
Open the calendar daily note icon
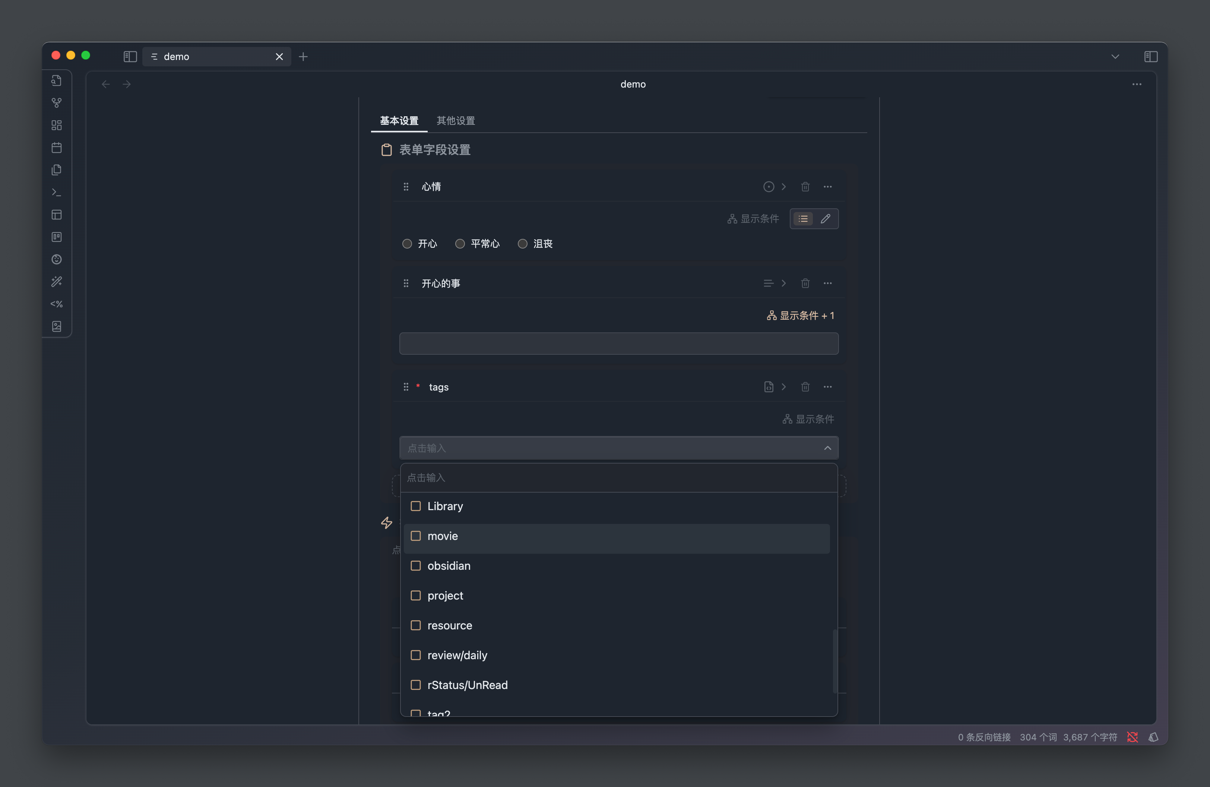(56, 148)
